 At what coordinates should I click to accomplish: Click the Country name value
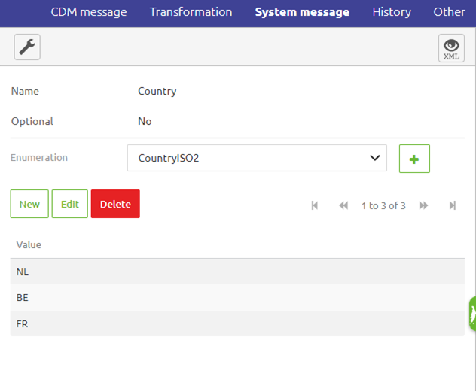(x=157, y=91)
